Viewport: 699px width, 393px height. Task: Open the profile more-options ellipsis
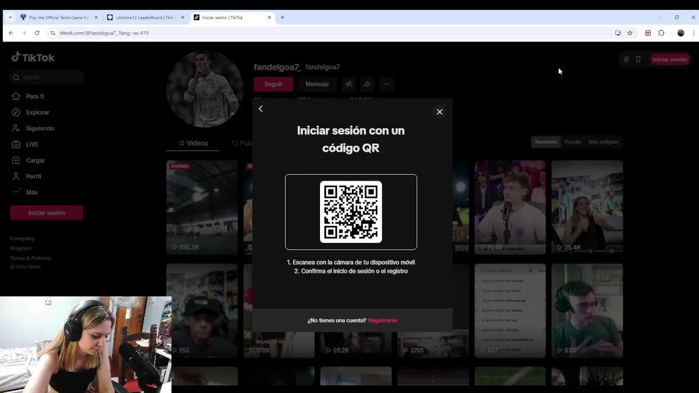386,84
